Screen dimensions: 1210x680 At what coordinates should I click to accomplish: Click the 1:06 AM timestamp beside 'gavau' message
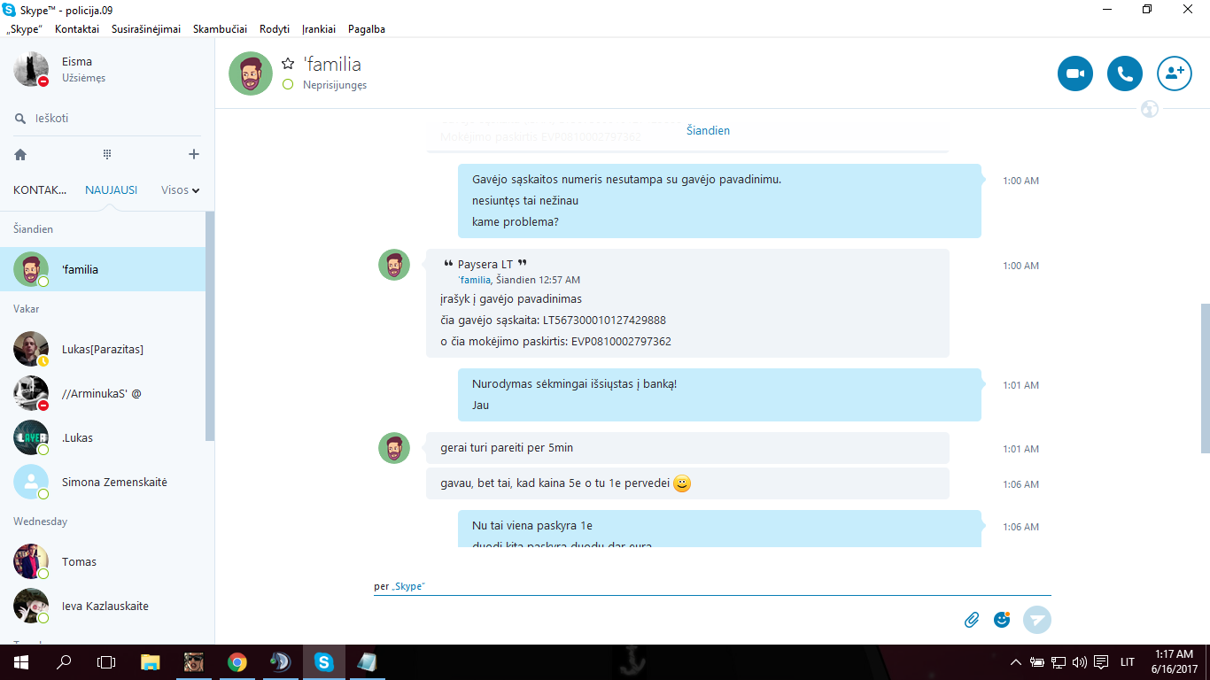(1020, 484)
